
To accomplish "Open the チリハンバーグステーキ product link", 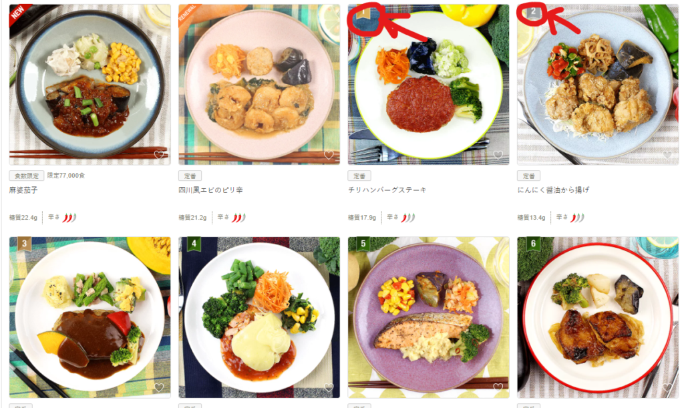I will coord(387,190).
